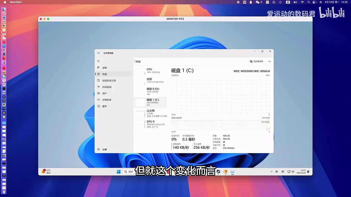Open macOS Control Center
Viewport: 351px width, 197px height.
pyautogui.click(x=315, y=2)
